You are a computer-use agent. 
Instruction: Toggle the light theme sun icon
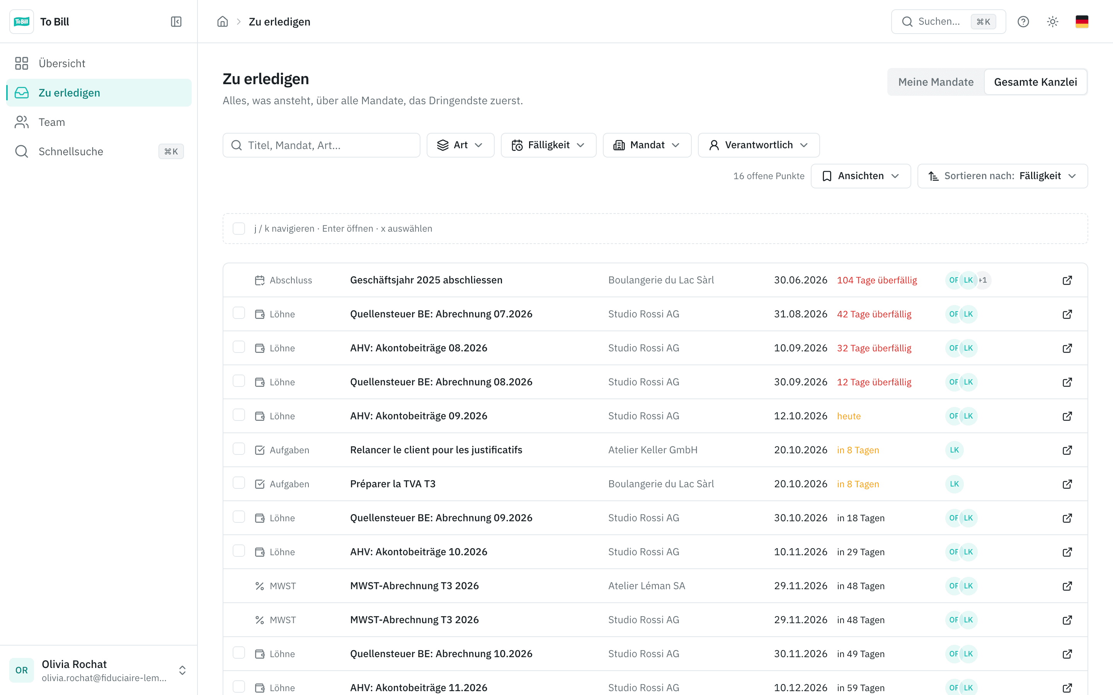pos(1052,22)
